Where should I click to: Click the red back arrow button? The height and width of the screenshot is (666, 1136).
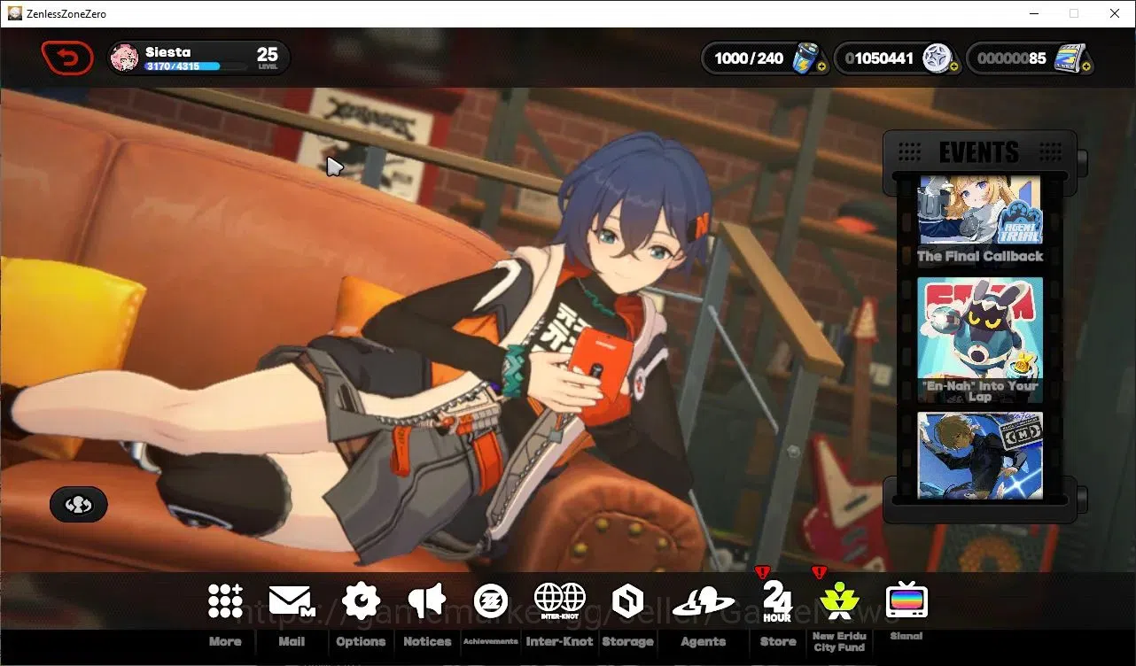click(67, 58)
